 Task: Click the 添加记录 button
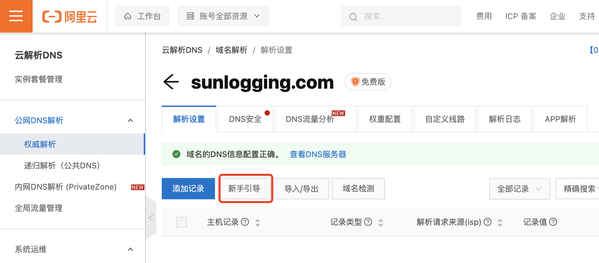[188, 189]
